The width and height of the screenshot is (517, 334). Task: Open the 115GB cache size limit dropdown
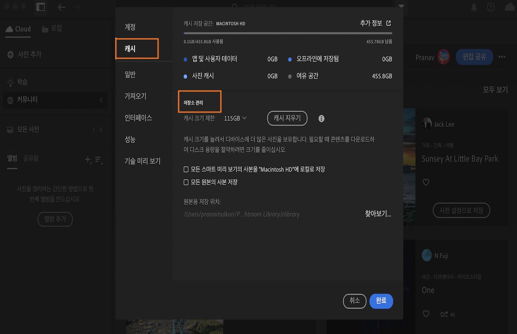[235, 118]
